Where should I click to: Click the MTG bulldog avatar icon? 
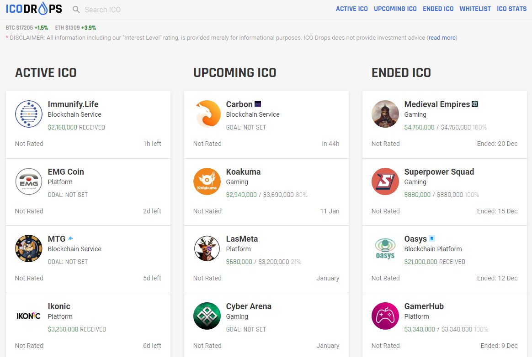pos(28,249)
